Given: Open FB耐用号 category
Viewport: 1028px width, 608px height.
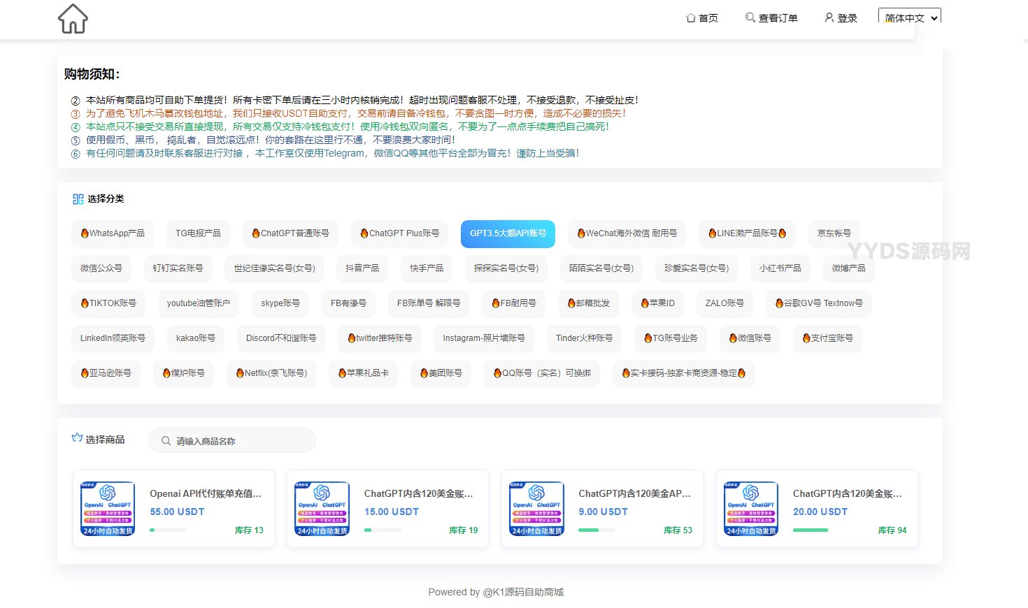Looking at the screenshot, I should 513,303.
